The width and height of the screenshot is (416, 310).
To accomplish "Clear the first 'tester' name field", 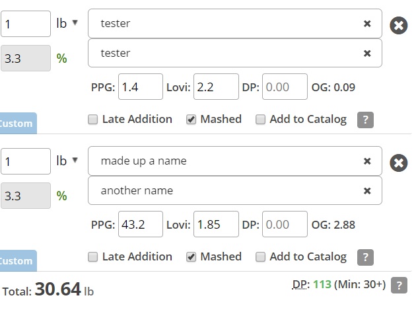I will click(x=367, y=24).
